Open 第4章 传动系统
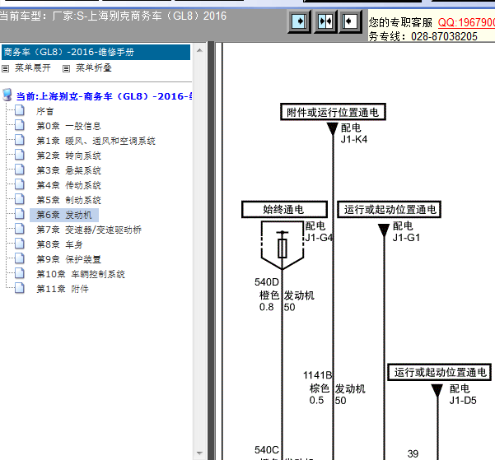 click(68, 185)
